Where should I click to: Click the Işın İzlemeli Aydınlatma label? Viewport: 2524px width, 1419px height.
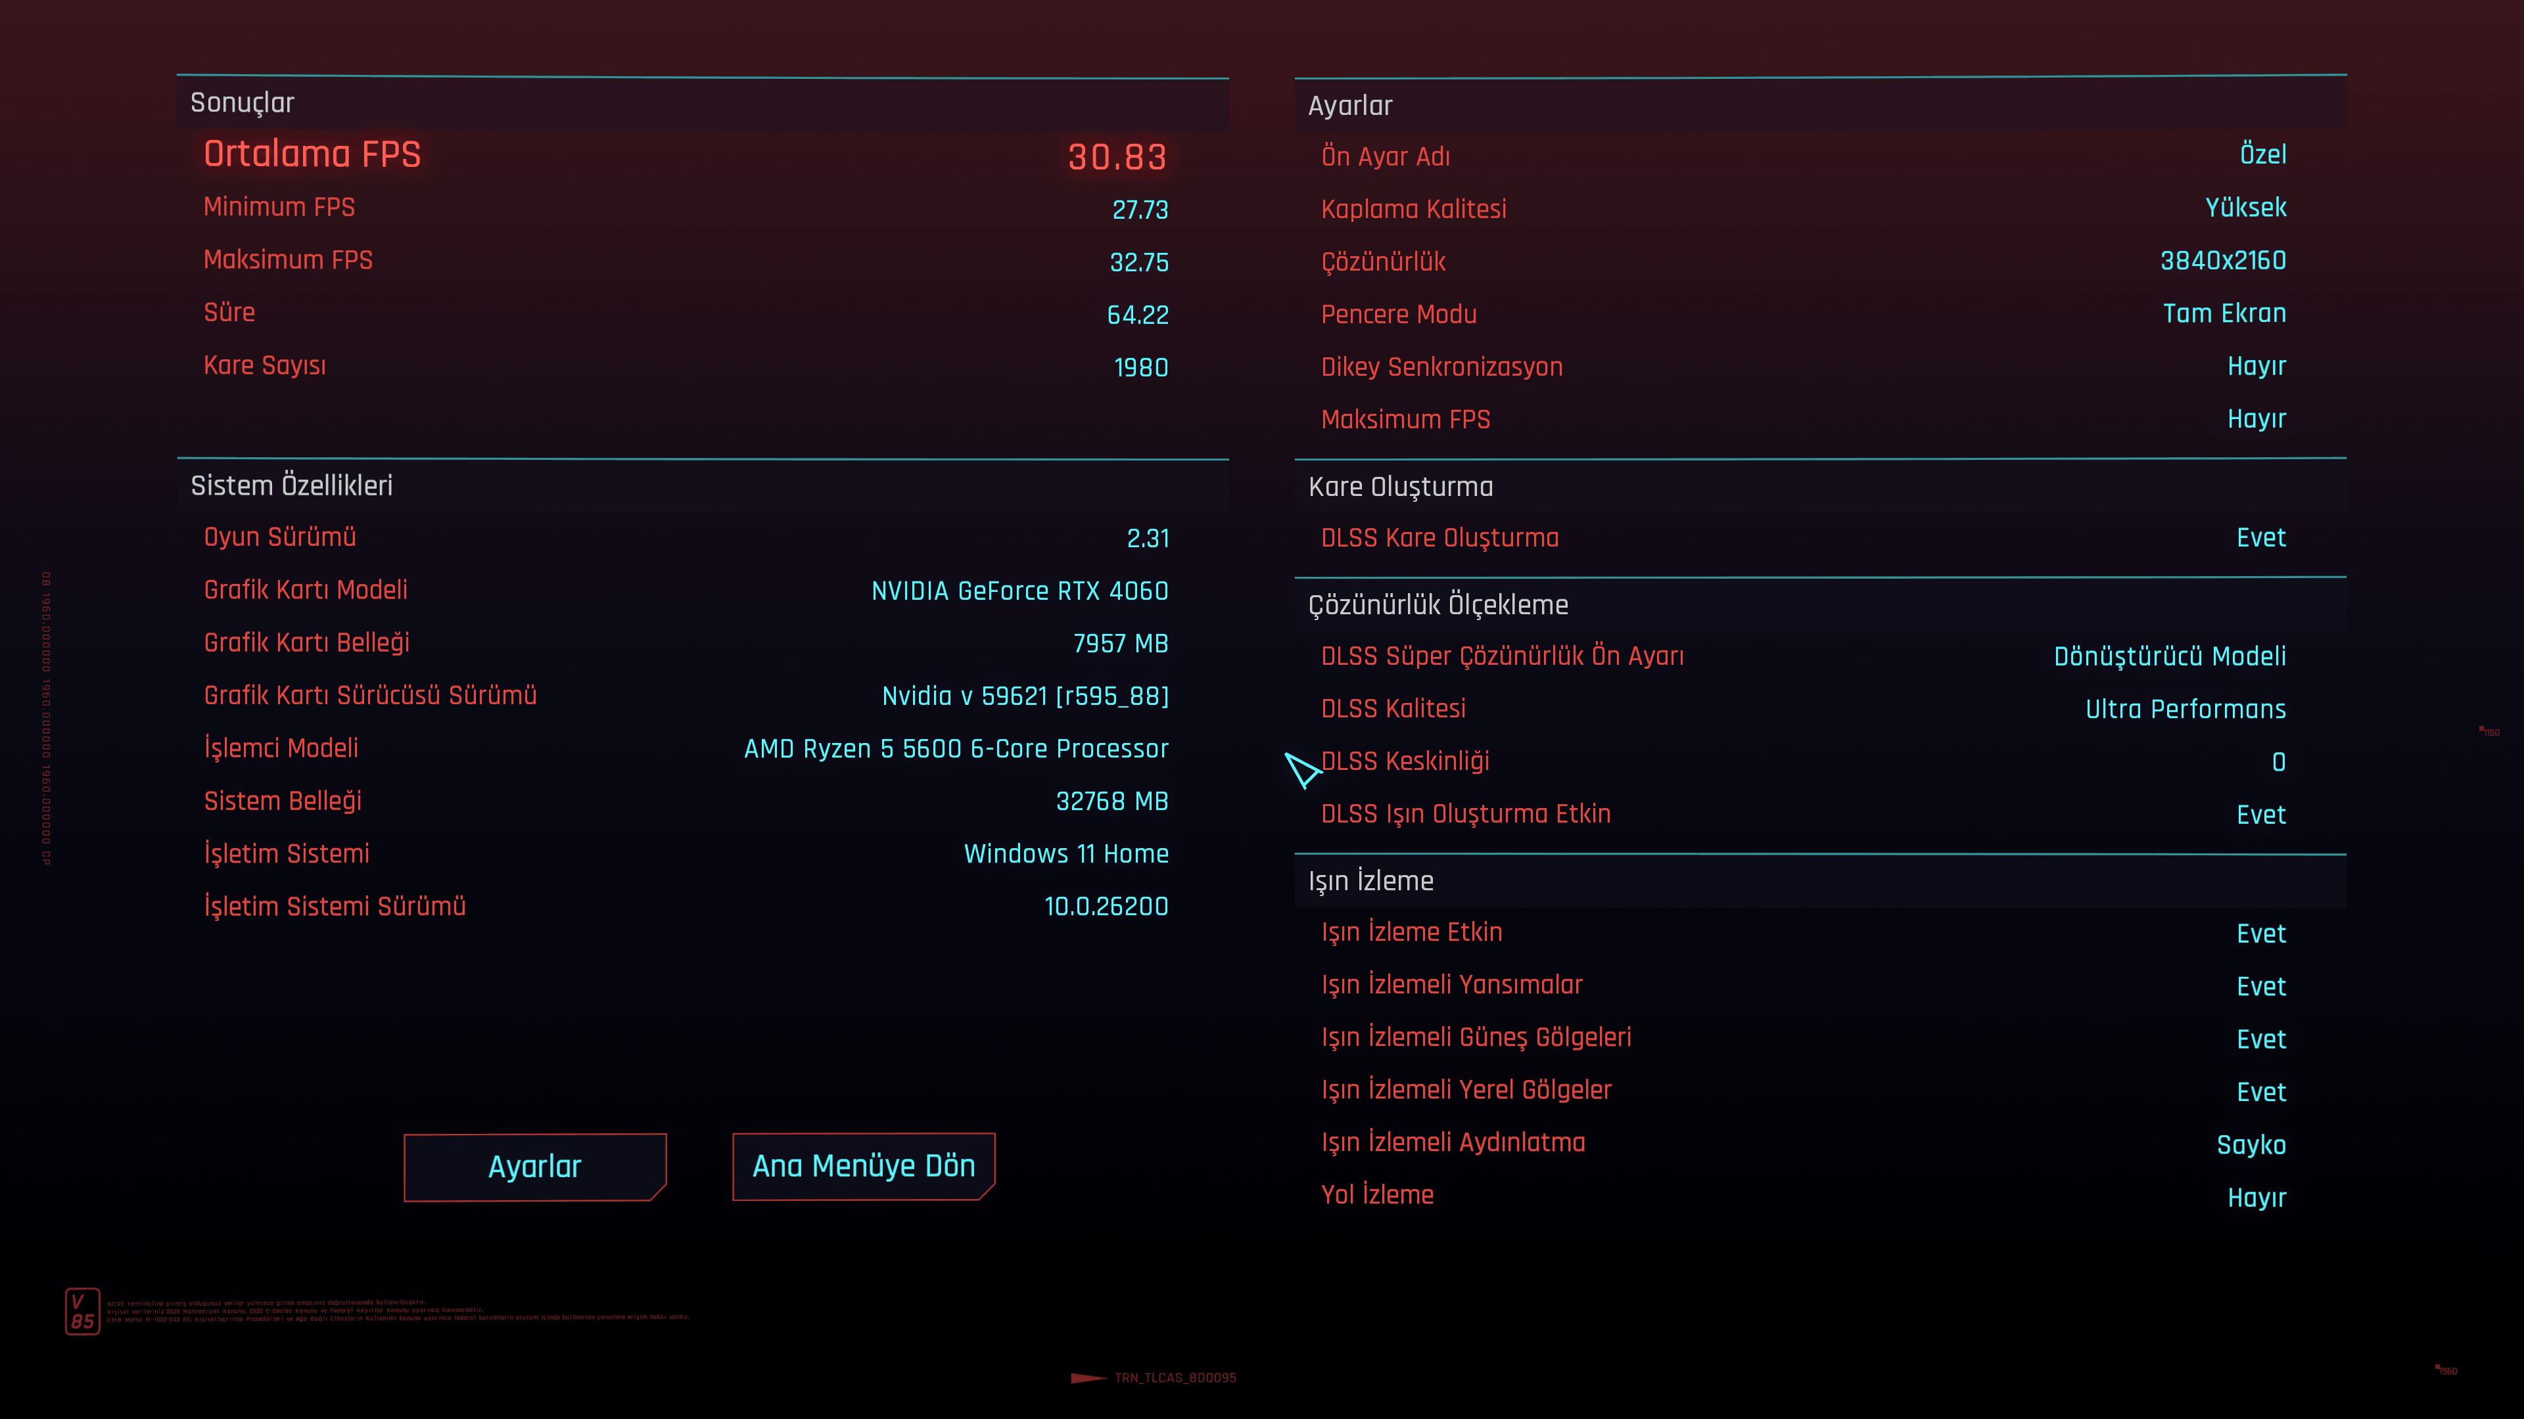[1452, 1143]
